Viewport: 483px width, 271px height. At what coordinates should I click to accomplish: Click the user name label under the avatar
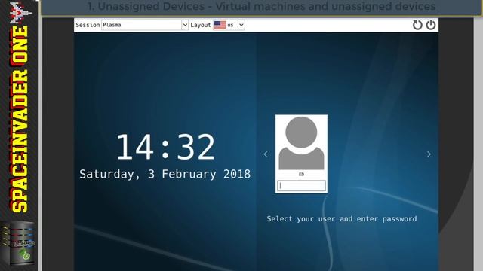pos(301,174)
